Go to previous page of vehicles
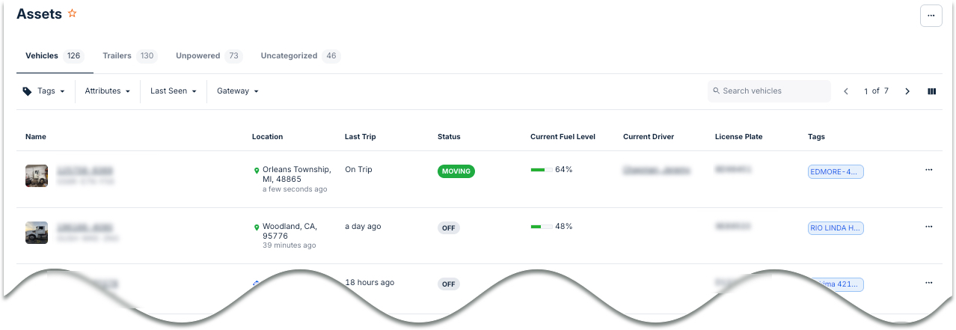This screenshot has width=956, height=330. click(x=846, y=91)
